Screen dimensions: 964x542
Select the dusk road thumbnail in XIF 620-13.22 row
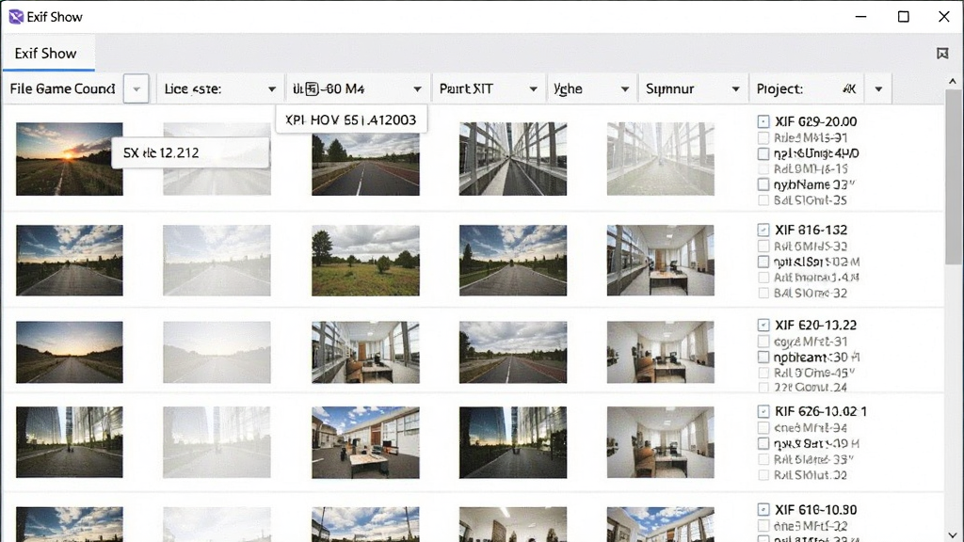[x=70, y=352]
